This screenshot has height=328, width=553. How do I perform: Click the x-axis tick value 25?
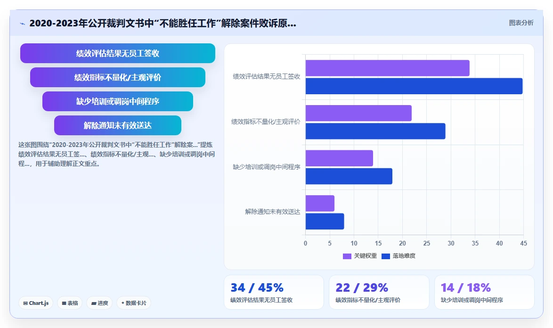pyautogui.click(x=426, y=243)
